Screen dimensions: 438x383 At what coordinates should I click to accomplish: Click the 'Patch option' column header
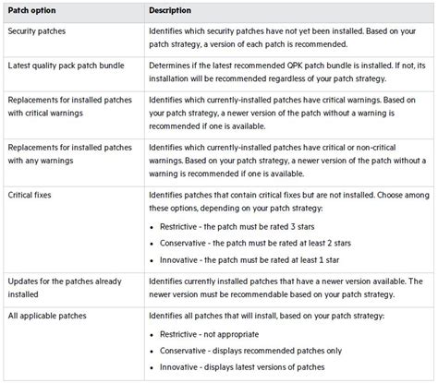click(x=31, y=10)
